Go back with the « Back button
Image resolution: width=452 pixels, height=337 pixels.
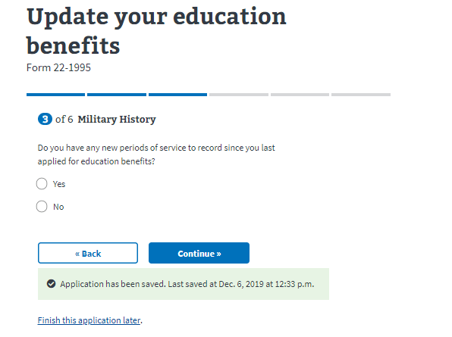coord(88,253)
